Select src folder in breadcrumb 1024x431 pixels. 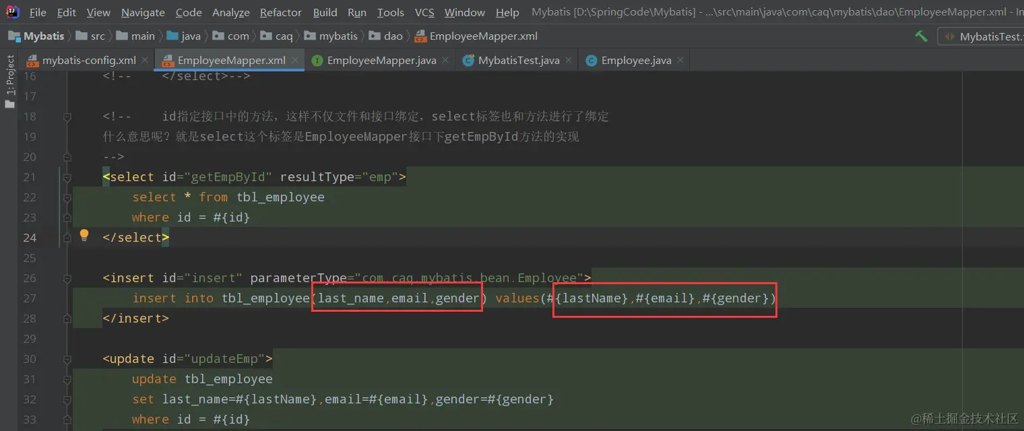90,36
